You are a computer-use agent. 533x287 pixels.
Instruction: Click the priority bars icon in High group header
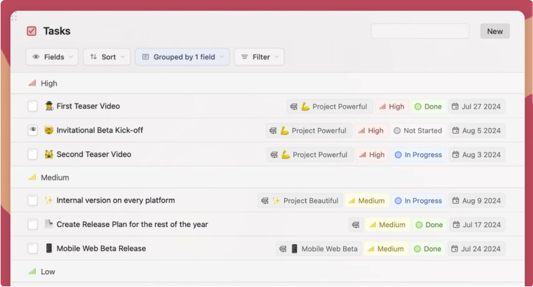tap(32, 84)
